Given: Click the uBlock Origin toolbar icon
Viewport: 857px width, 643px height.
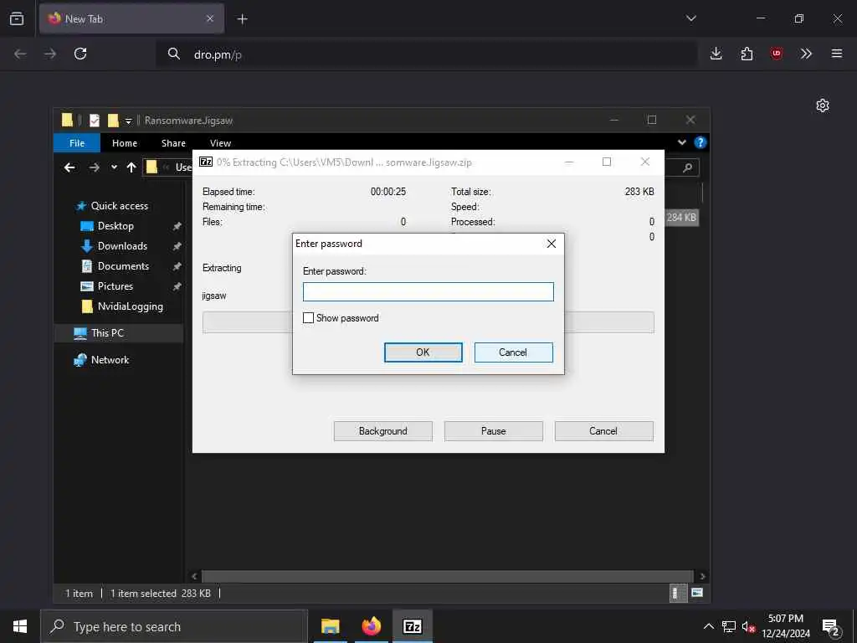Looking at the screenshot, I should [776, 54].
